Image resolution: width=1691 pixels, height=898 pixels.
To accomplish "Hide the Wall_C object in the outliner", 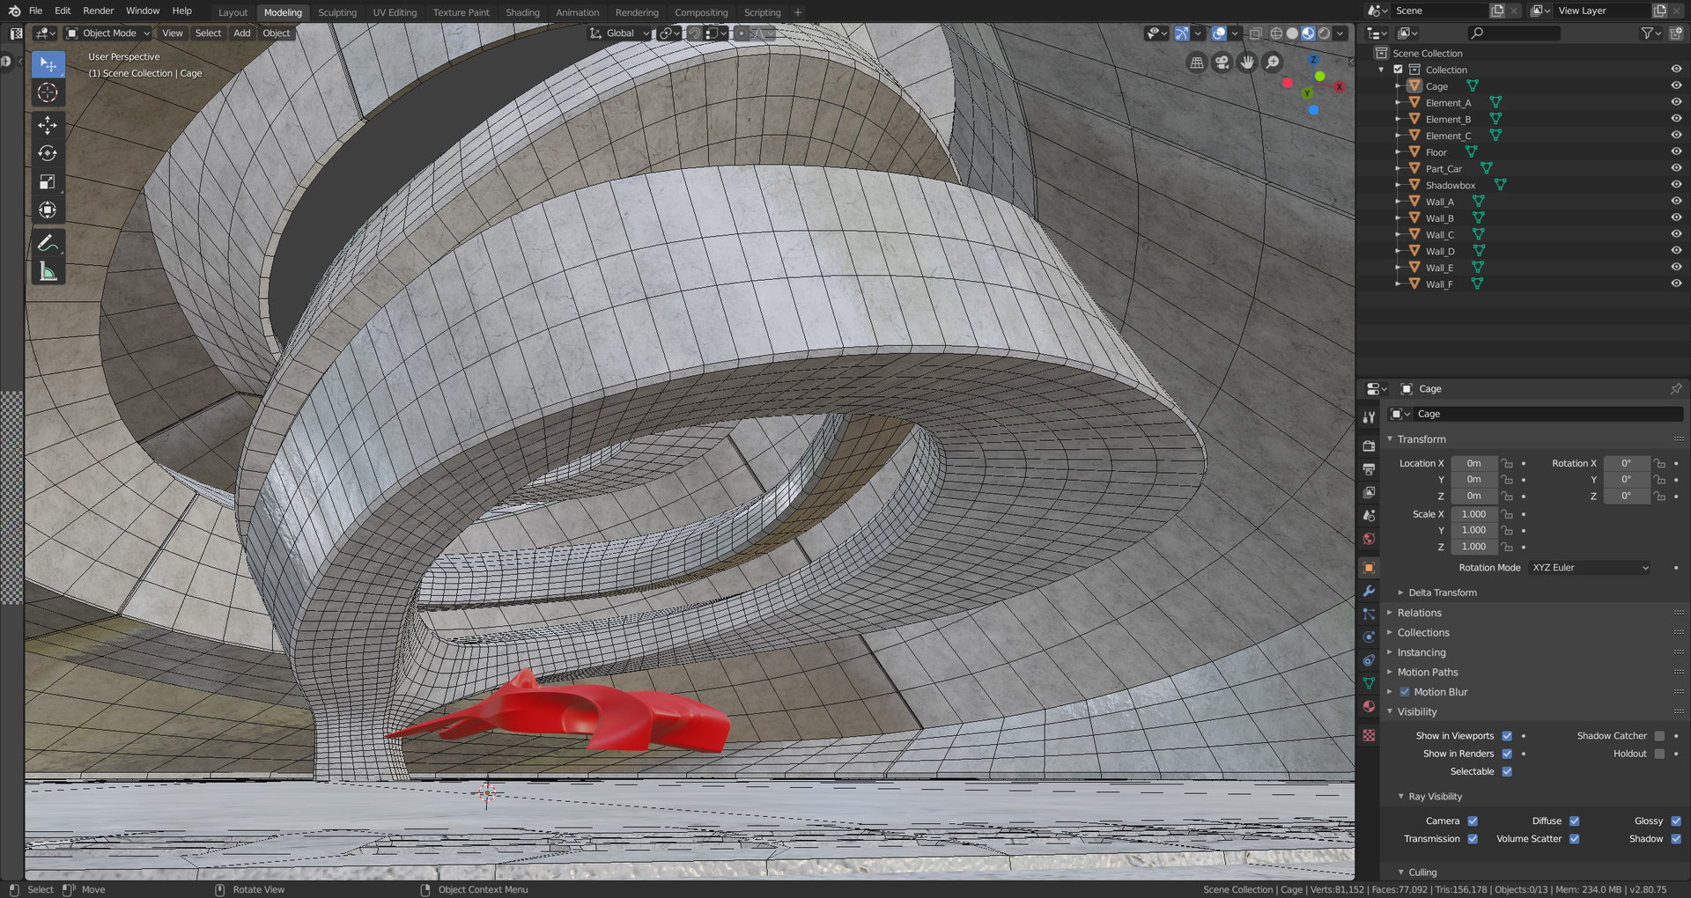I will coord(1675,234).
